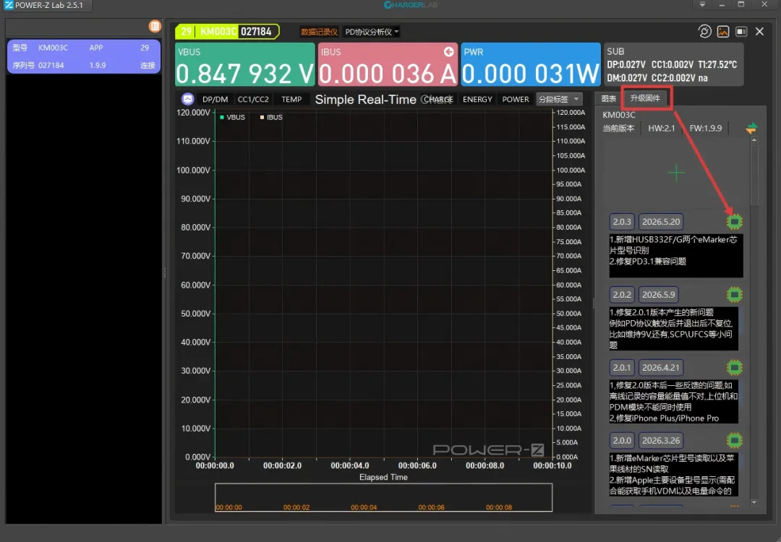Toggle the CHARGE chart series

tap(438, 100)
